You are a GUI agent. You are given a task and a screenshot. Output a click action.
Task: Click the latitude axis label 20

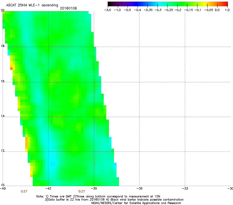click(3, 10)
